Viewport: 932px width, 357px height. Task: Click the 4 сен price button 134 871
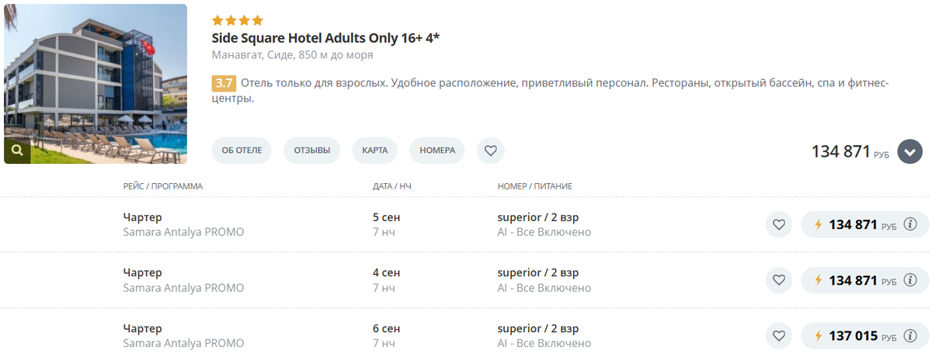854,280
